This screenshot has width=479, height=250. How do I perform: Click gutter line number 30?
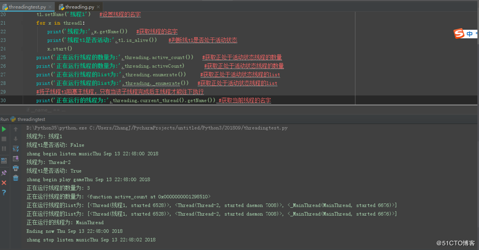3,100
